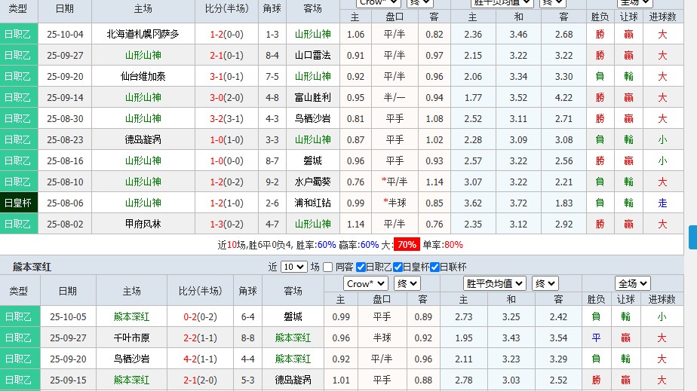Viewport: 697px width, 391px height.
Task: Click the 熊本深红 section title
Action: pos(32,267)
